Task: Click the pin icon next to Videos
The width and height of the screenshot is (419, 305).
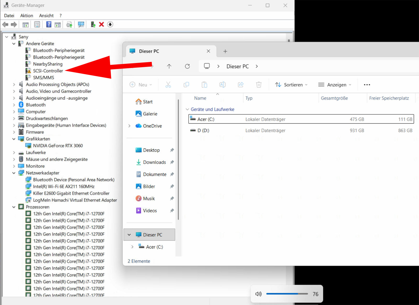Action: pyautogui.click(x=172, y=211)
